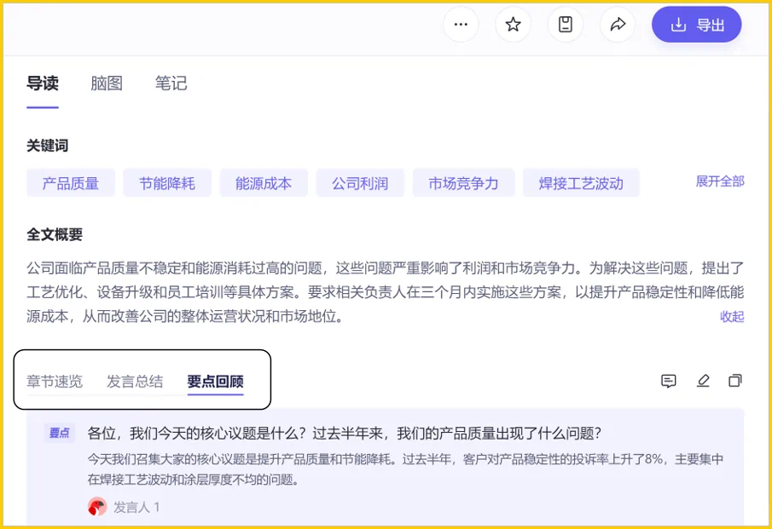Viewport: 772px width, 529px height.
Task: Open the 发言总结 section tab
Action: click(135, 382)
